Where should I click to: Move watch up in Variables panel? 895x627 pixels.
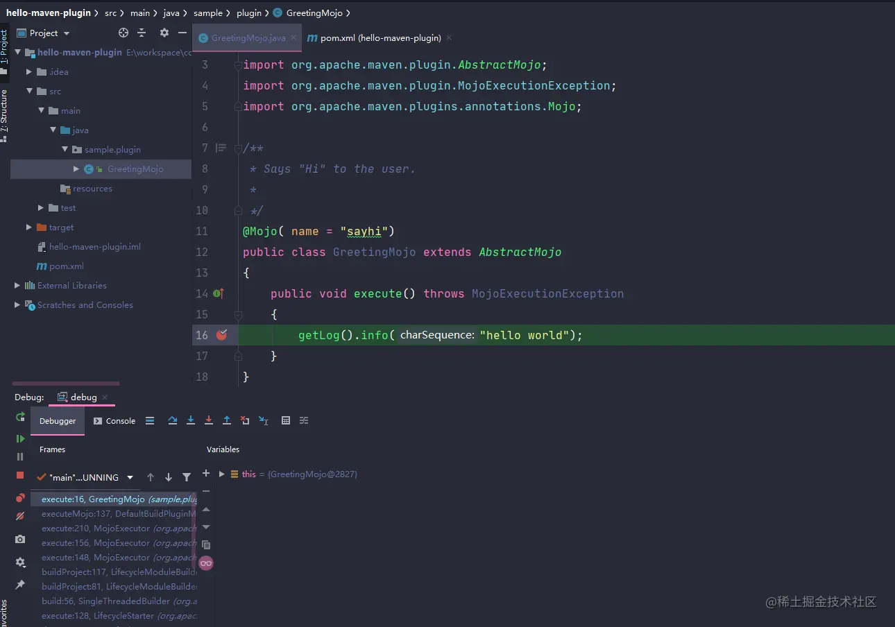(206, 509)
